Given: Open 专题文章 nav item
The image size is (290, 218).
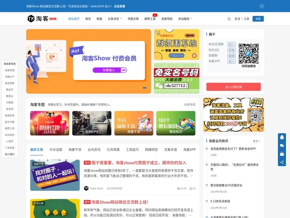Looking at the screenshot, I should point(133,19).
